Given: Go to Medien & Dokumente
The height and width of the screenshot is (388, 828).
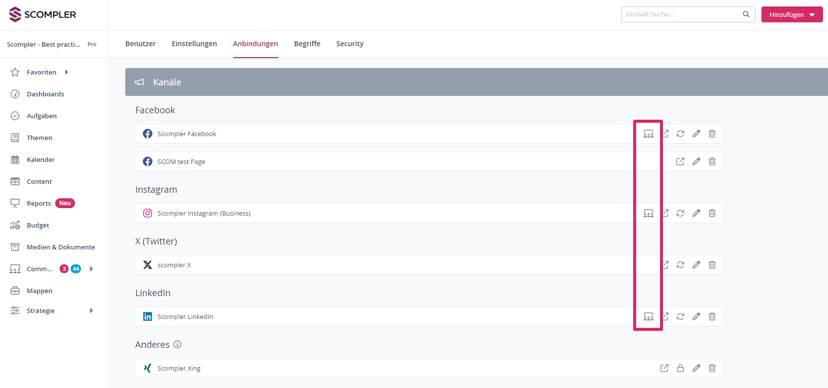Looking at the screenshot, I should [x=61, y=247].
